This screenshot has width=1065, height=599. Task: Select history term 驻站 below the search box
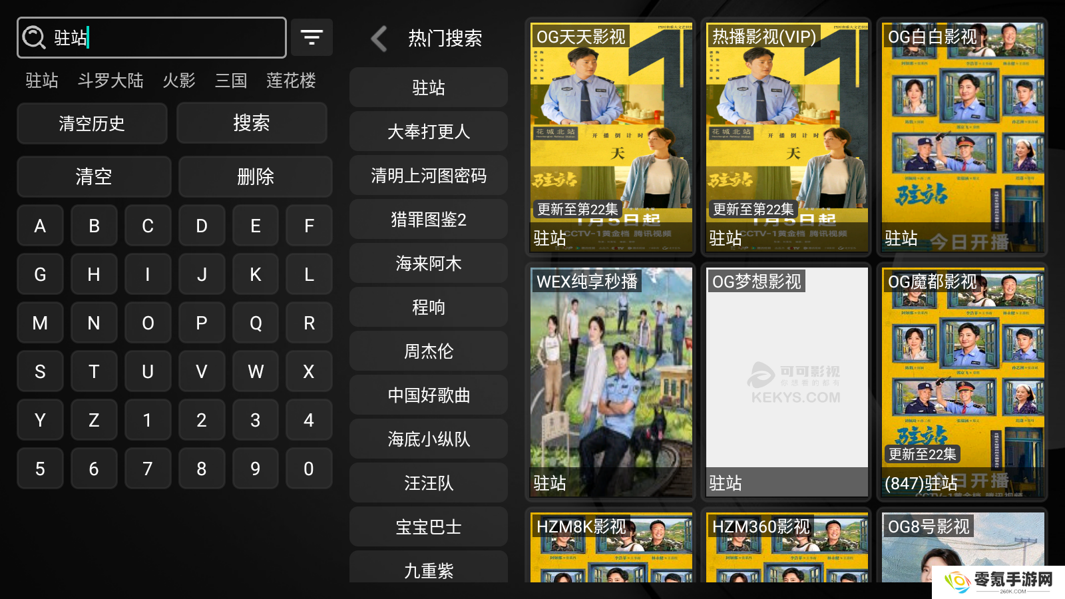pyautogui.click(x=42, y=81)
